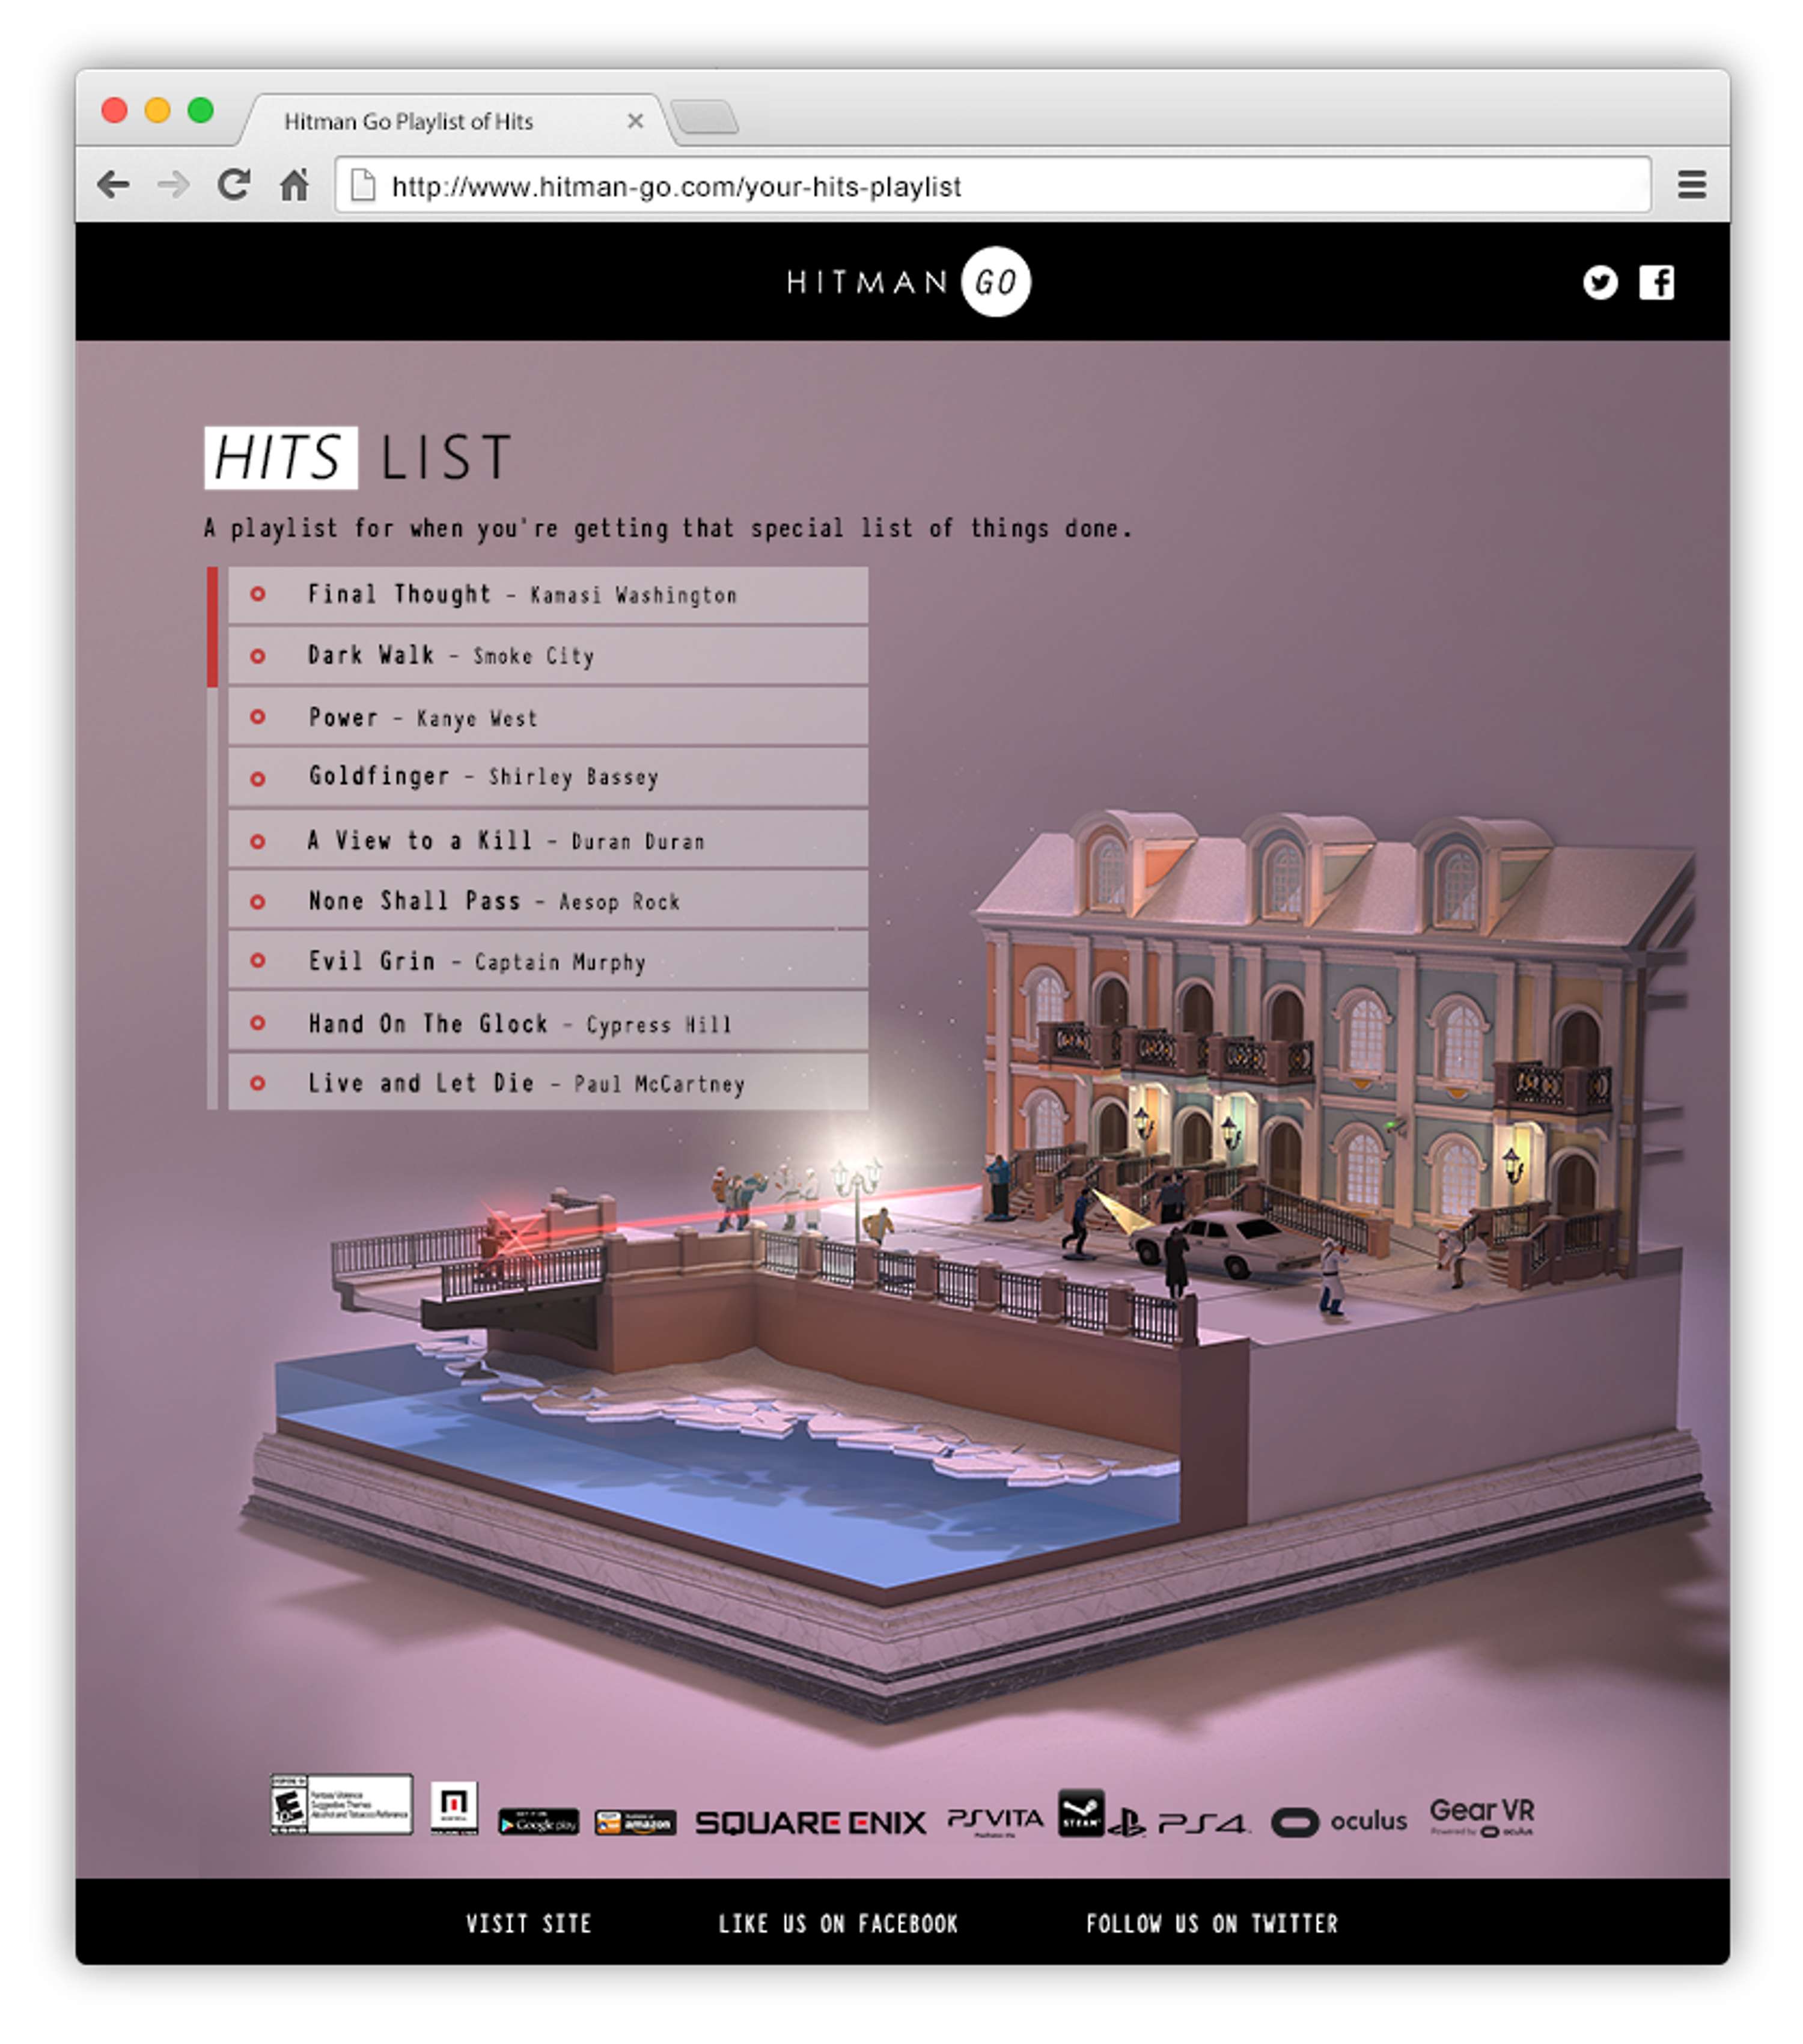1803x2044 pixels.
Task: Open the Google Play store badge
Action: click(538, 1822)
